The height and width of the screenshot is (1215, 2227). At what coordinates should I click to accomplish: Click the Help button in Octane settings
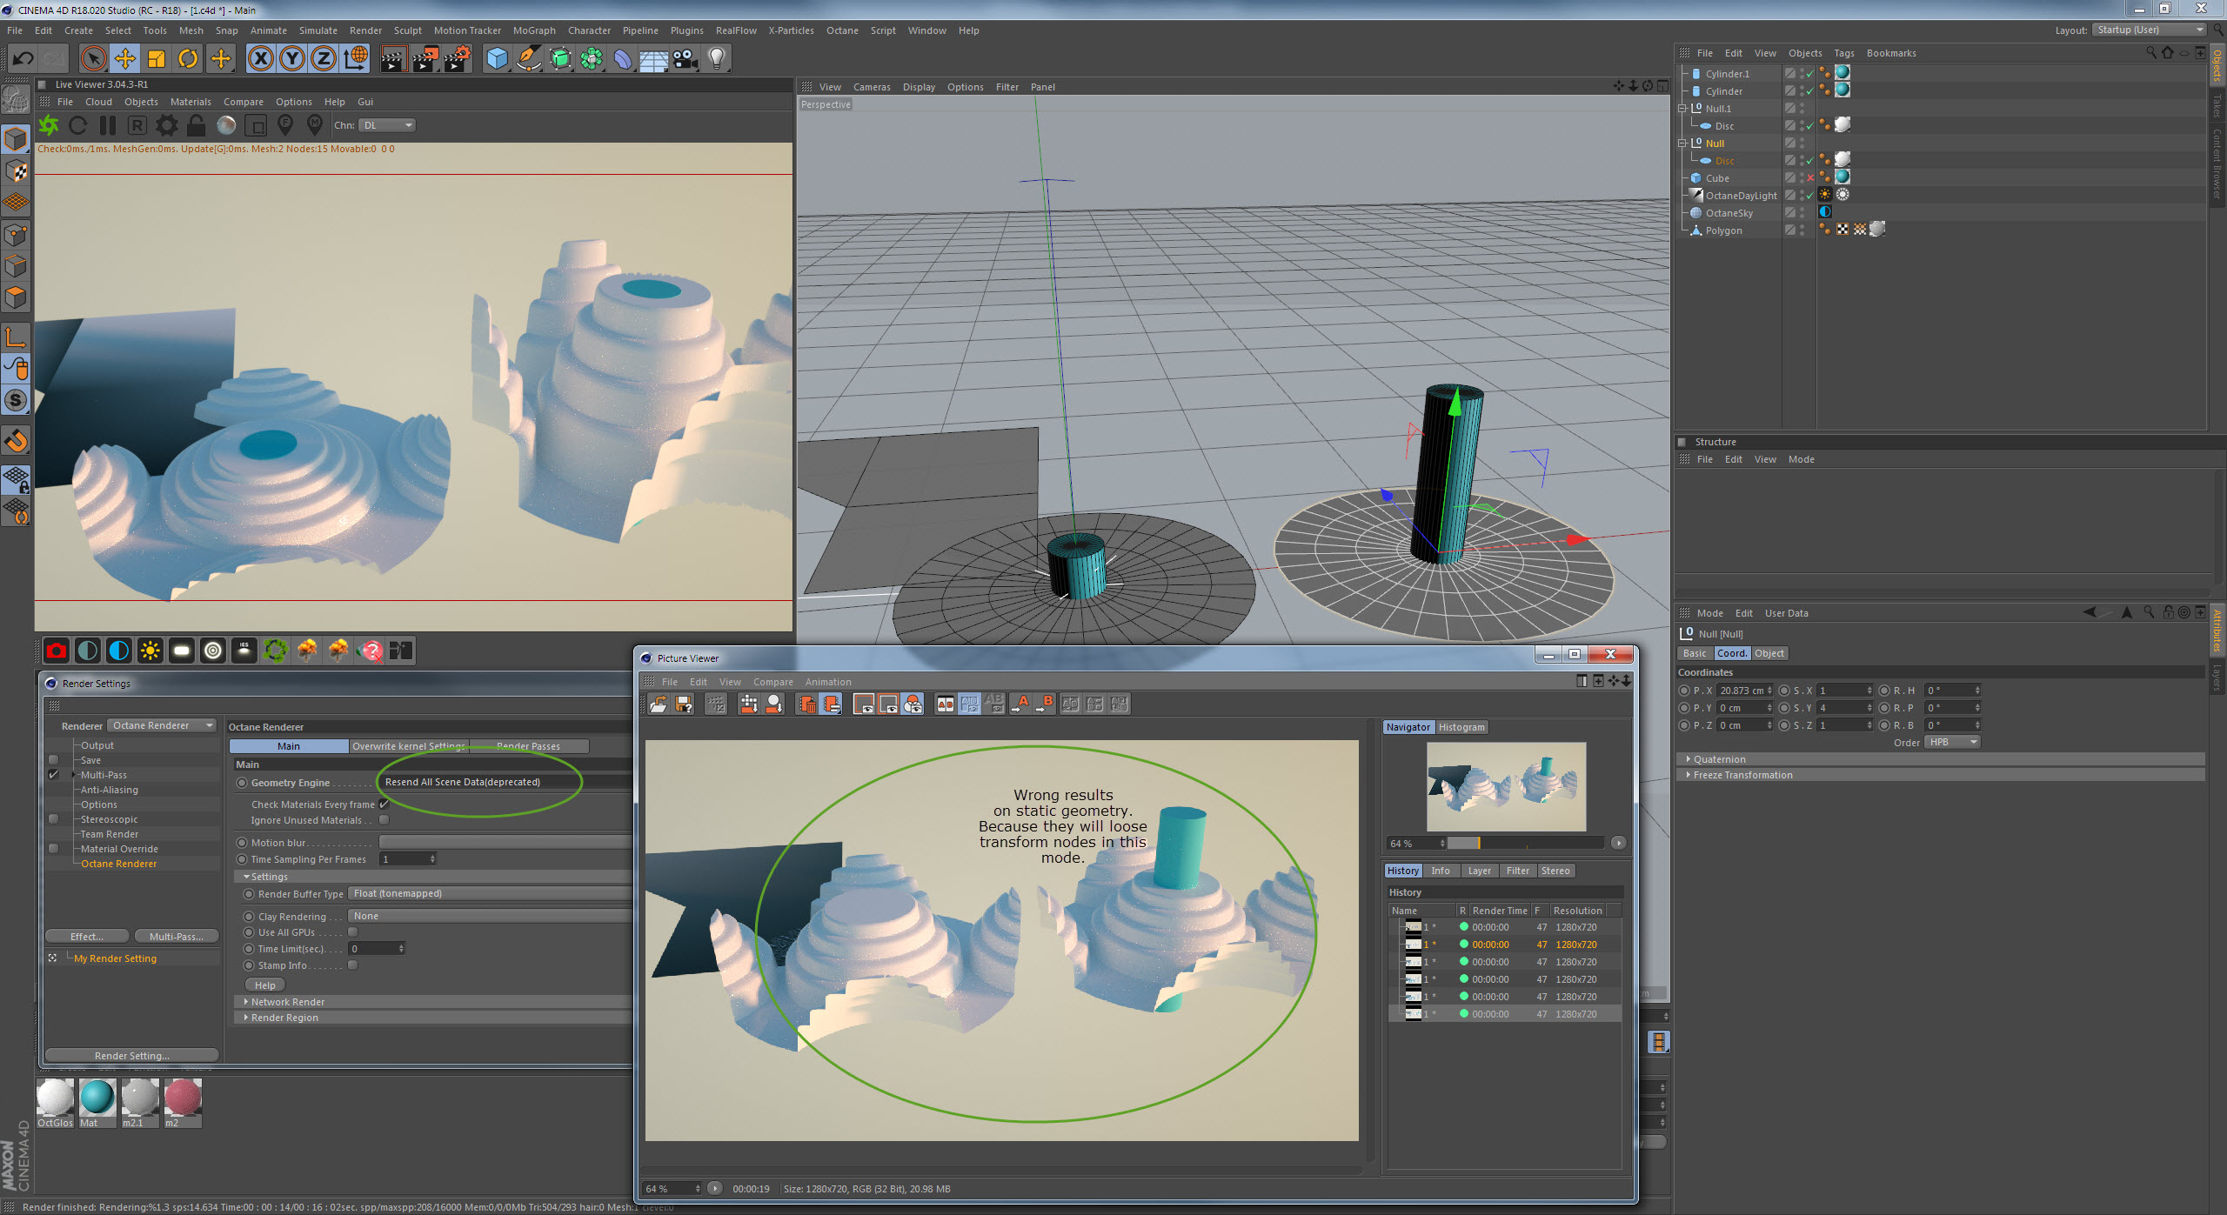click(x=265, y=985)
